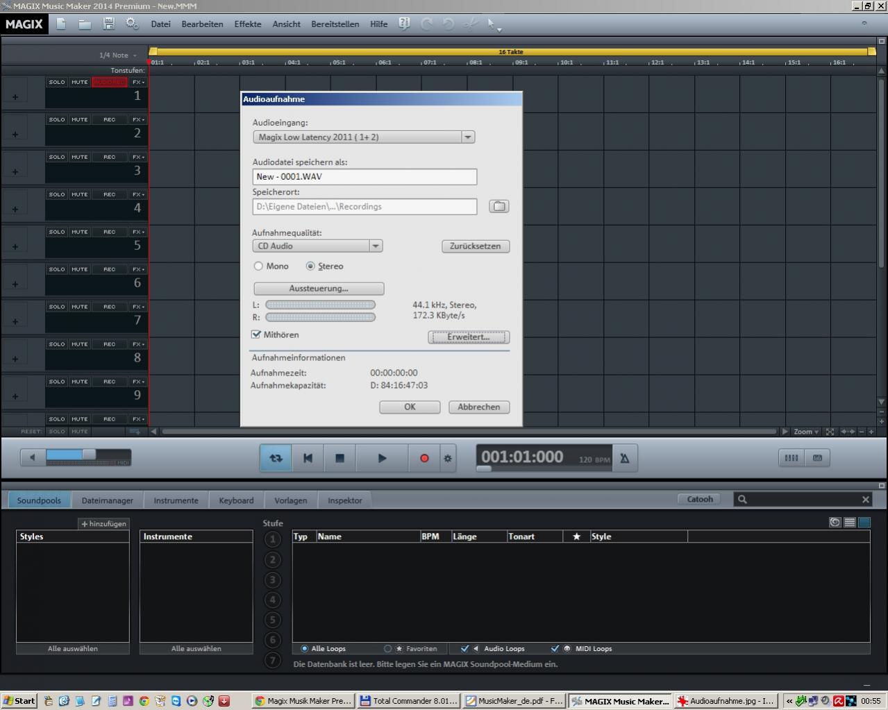The width and height of the screenshot is (888, 710).
Task: Add a track with the plus on track 1
Action: (x=15, y=96)
